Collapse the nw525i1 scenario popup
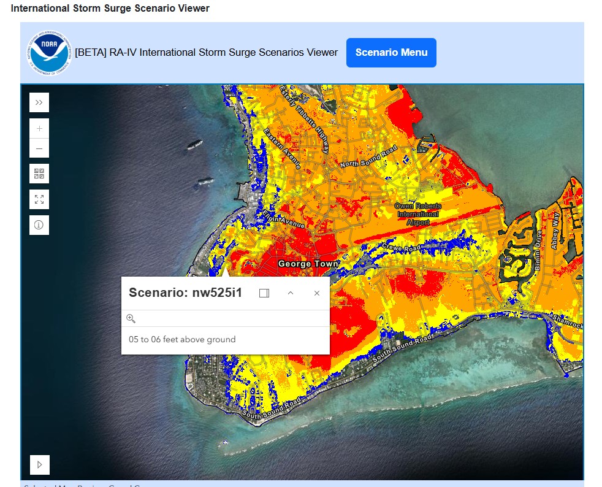The height and width of the screenshot is (487, 602). coord(291,293)
